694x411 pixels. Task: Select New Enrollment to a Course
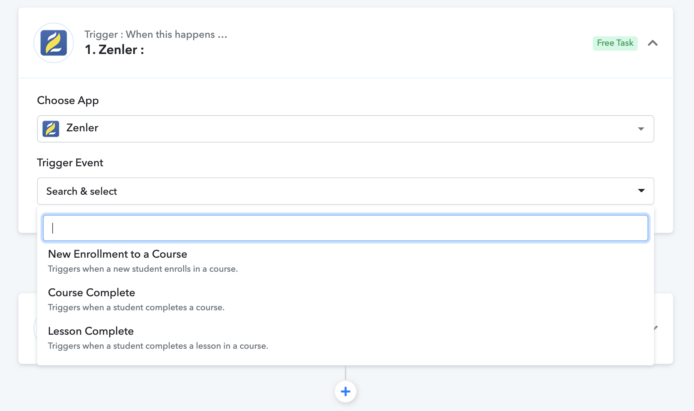(x=346, y=261)
